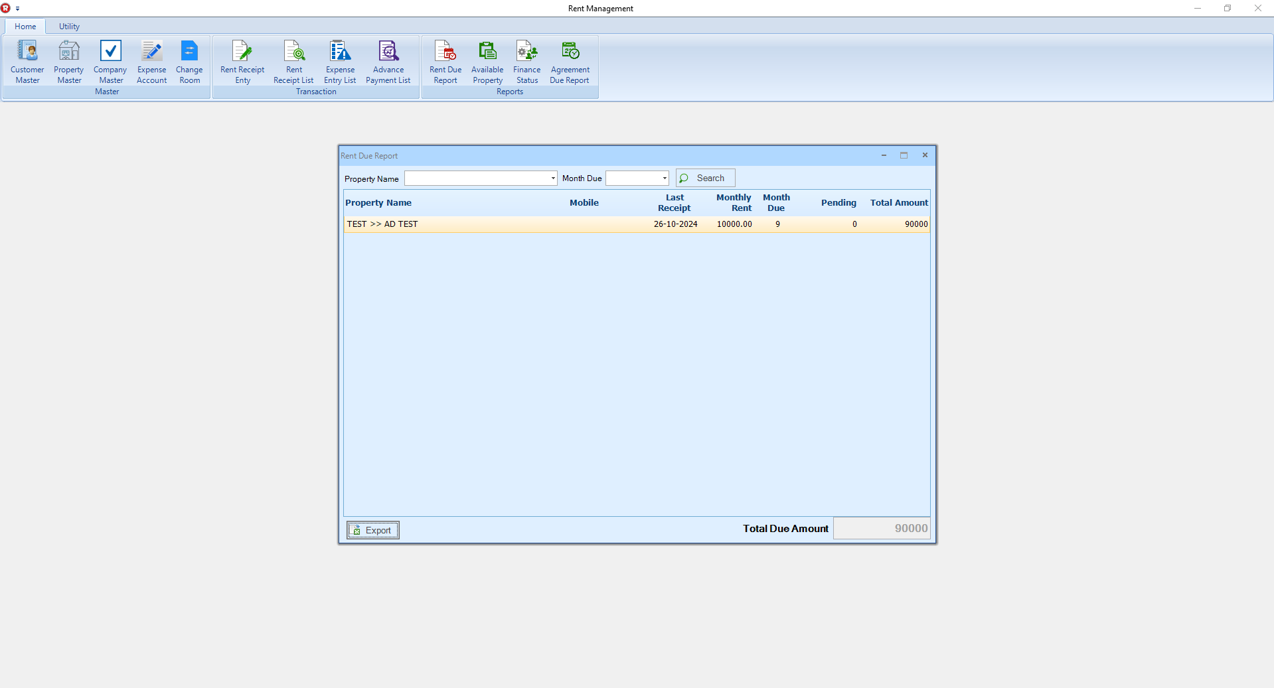The height and width of the screenshot is (688, 1274).
Task: Select the Home ribbon tab
Action: pyautogui.click(x=25, y=27)
